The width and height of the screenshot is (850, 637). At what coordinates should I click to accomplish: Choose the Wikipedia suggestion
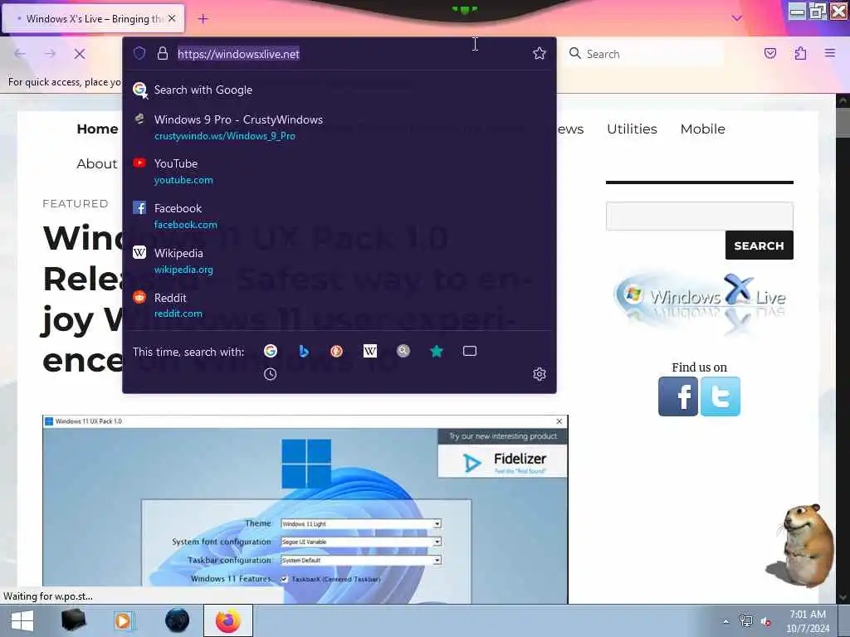pyautogui.click(x=340, y=260)
